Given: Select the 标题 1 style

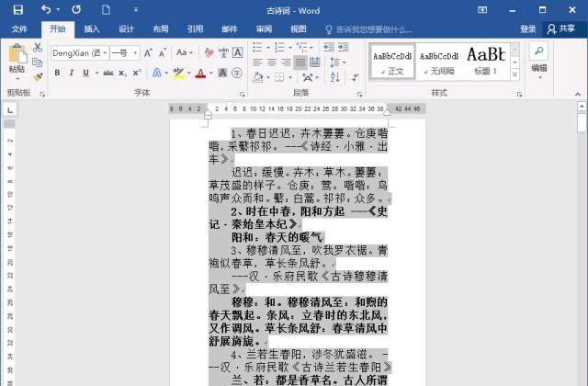Looking at the screenshot, I should coord(486,62).
